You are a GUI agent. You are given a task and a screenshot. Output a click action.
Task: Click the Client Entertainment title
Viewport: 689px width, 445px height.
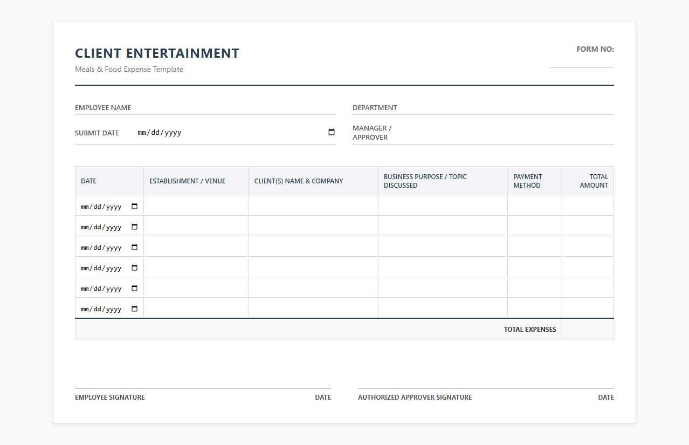pyautogui.click(x=157, y=53)
